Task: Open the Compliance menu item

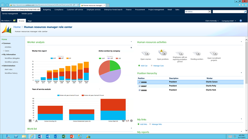Action: click(59, 10)
